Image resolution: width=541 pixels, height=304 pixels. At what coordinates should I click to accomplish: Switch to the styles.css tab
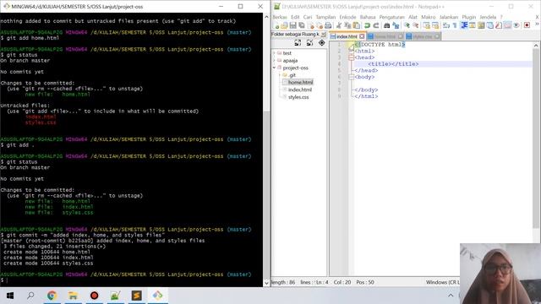(x=423, y=36)
